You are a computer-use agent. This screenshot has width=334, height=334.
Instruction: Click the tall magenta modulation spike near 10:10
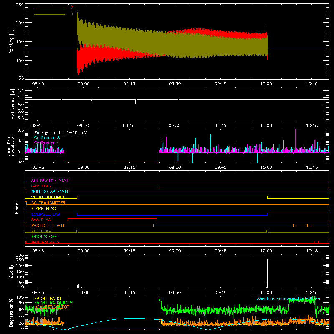(296, 140)
